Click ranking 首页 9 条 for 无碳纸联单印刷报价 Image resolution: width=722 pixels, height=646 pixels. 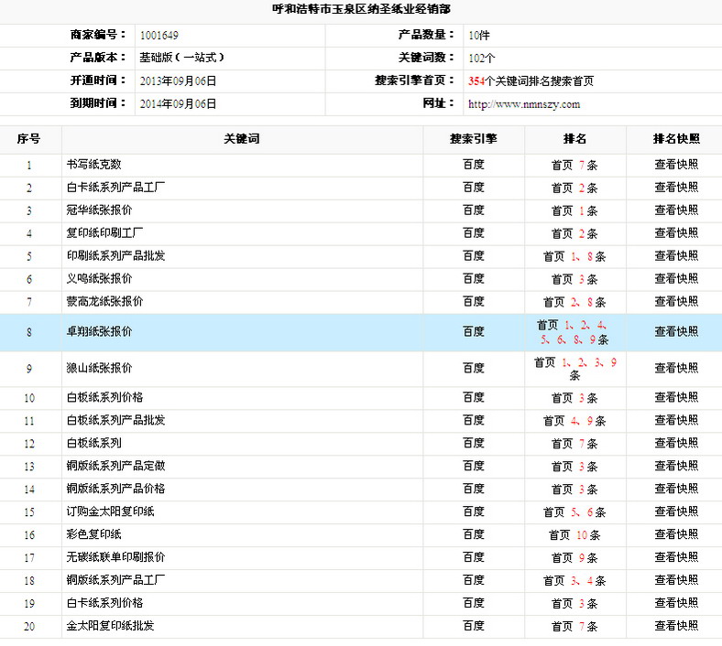pos(574,558)
